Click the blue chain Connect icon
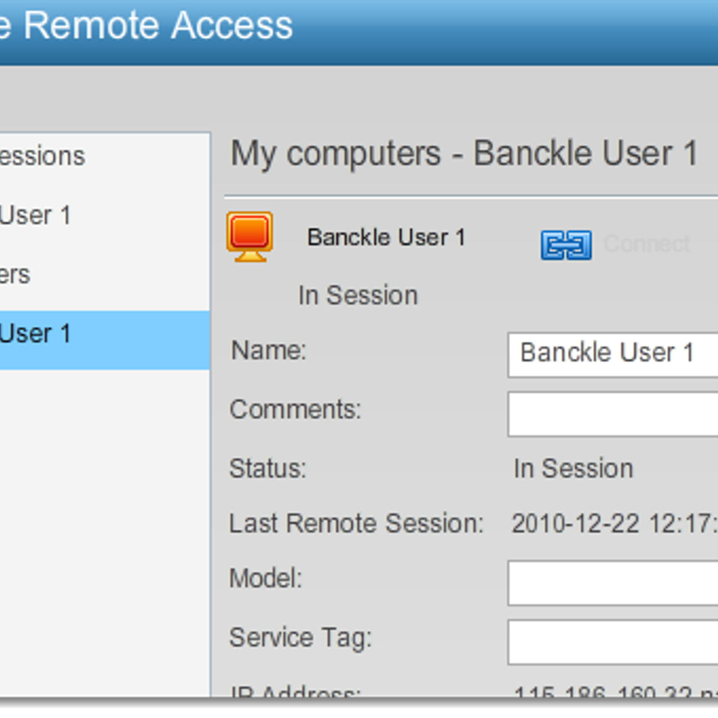The width and height of the screenshot is (718, 718). (566, 245)
